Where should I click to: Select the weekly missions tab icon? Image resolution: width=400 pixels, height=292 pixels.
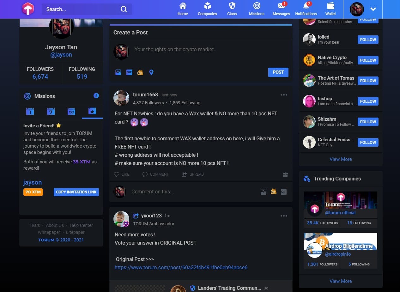51,111
